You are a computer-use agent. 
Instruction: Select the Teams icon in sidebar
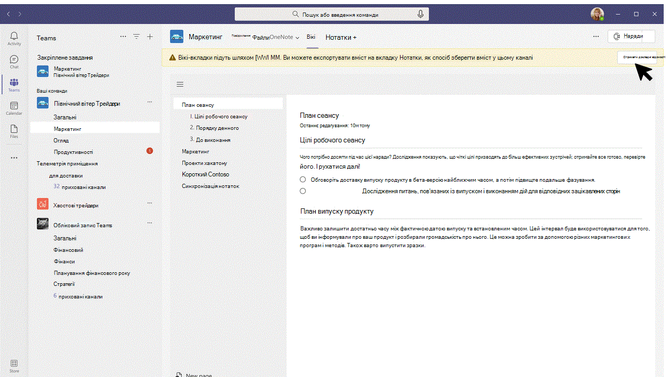point(14,82)
